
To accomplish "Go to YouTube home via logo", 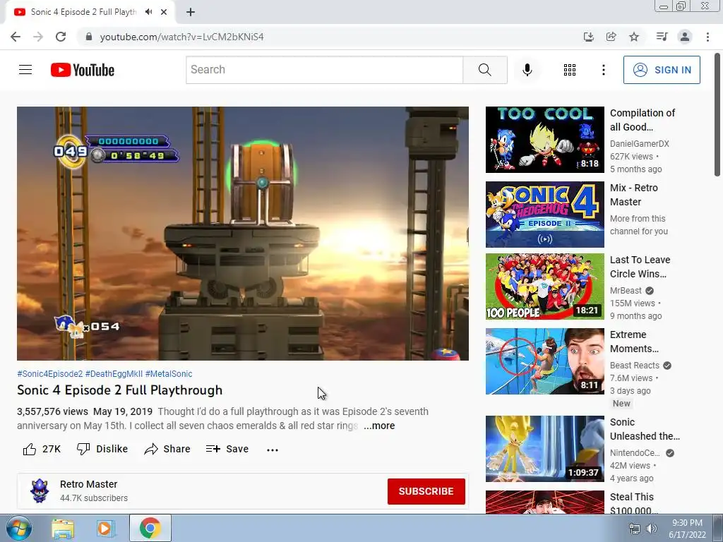I will pos(83,70).
